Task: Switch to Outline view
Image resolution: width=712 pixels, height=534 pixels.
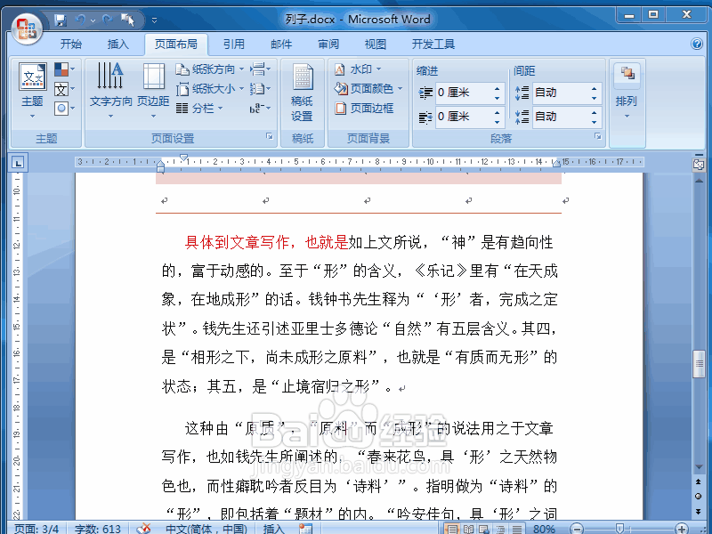Action: point(500,529)
